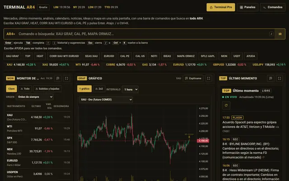
Task: Run the EURUSD quick command chip
Action: 109,56
